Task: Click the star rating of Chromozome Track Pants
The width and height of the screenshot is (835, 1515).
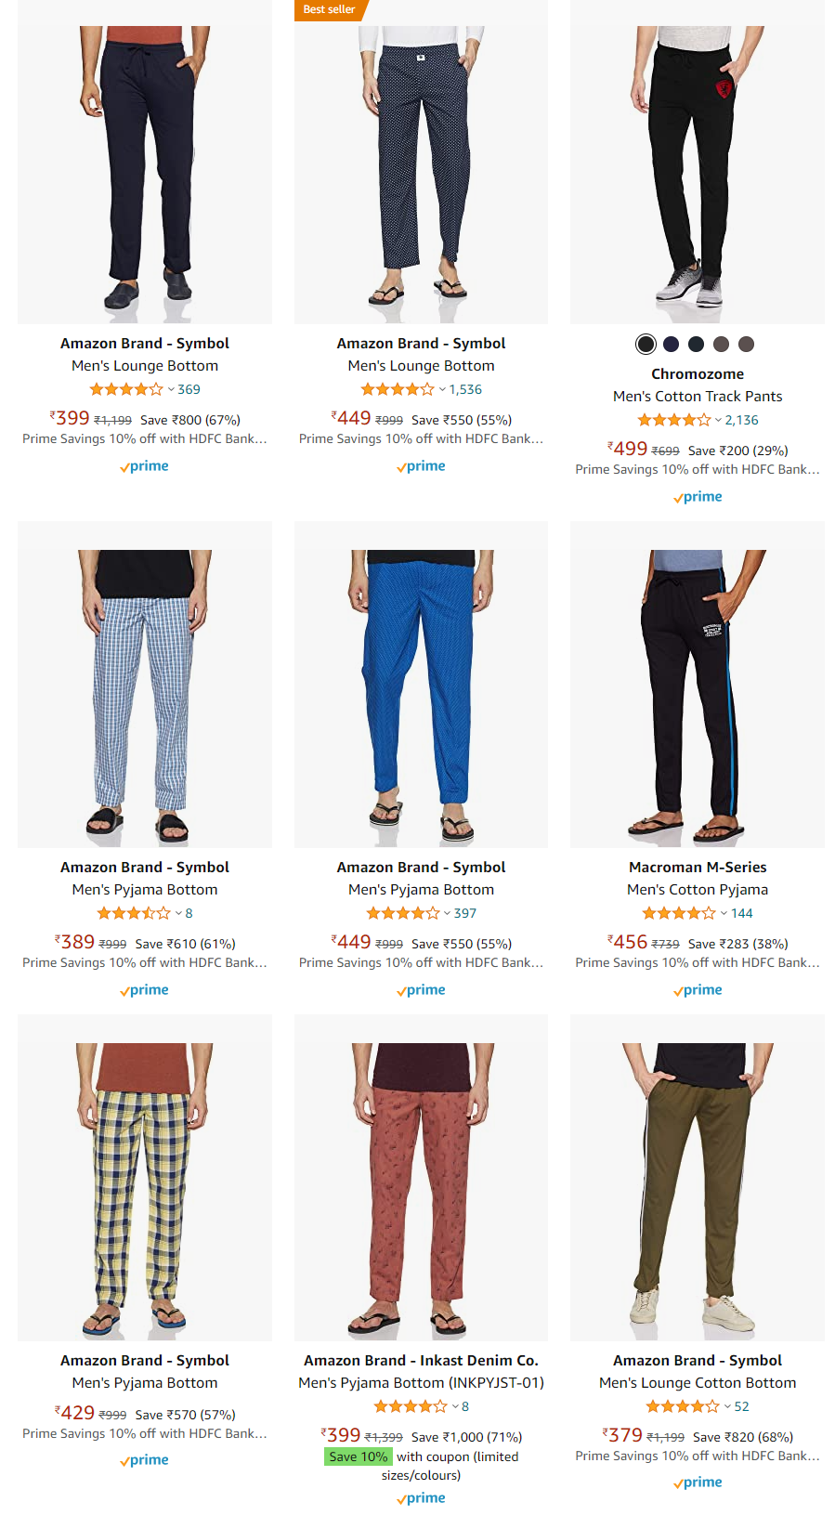Action: tap(673, 421)
